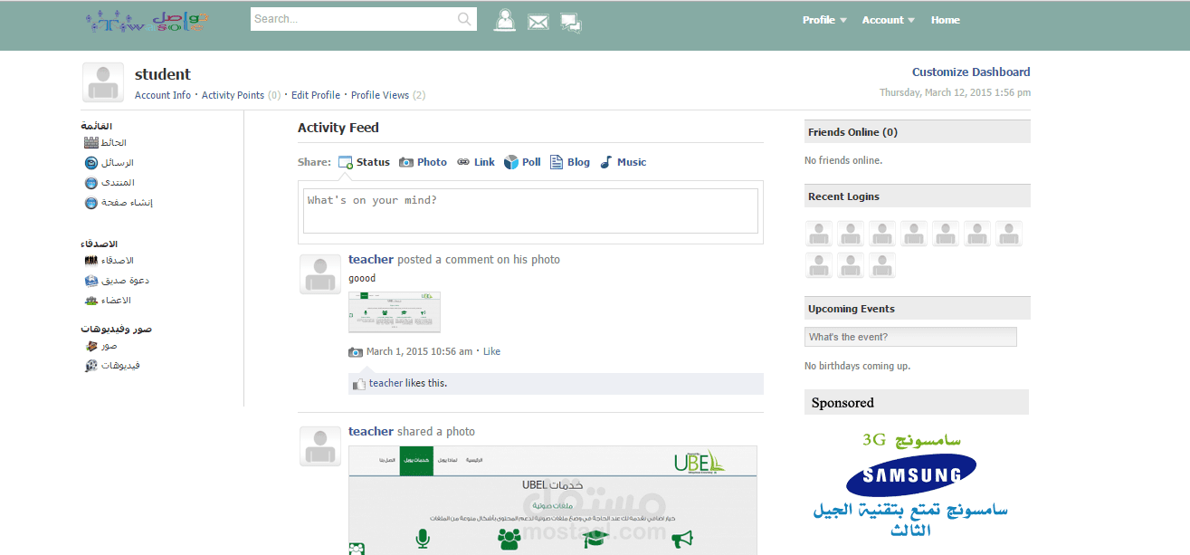Click the Poll share icon
This screenshot has height=555, width=1190.
511,162
